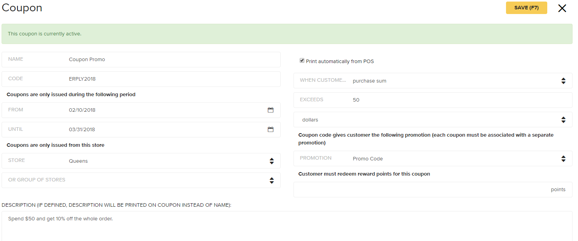Edit the NAME field Coupon Promo

[141, 60]
